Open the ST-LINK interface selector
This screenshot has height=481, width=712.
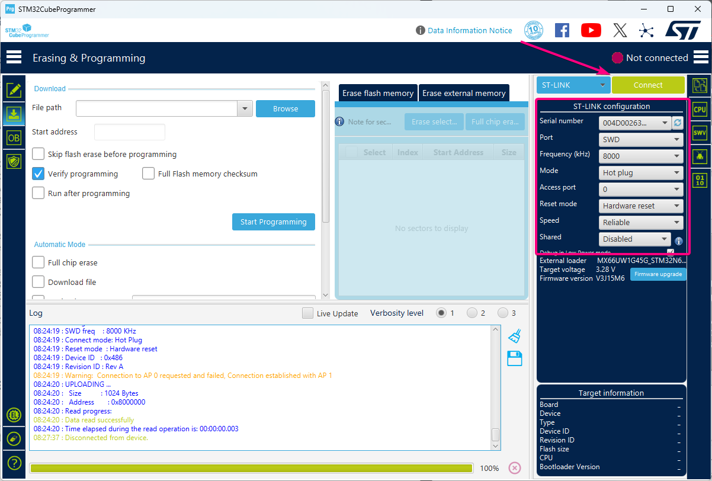[572, 85]
